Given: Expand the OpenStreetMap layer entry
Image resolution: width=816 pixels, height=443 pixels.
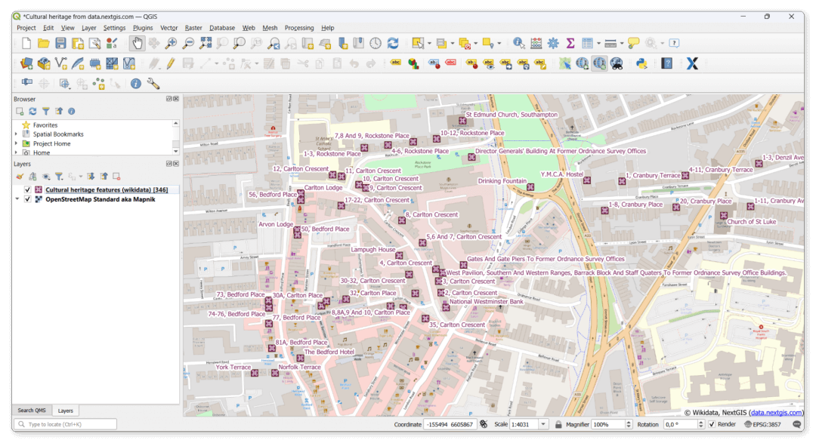Looking at the screenshot, I should point(18,199).
